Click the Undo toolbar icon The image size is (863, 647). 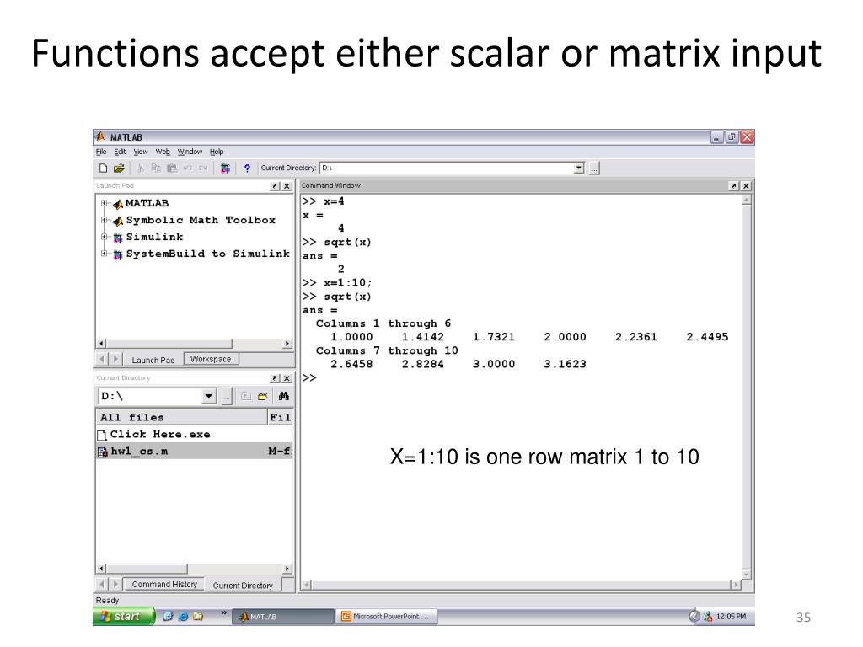tap(188, 168)
